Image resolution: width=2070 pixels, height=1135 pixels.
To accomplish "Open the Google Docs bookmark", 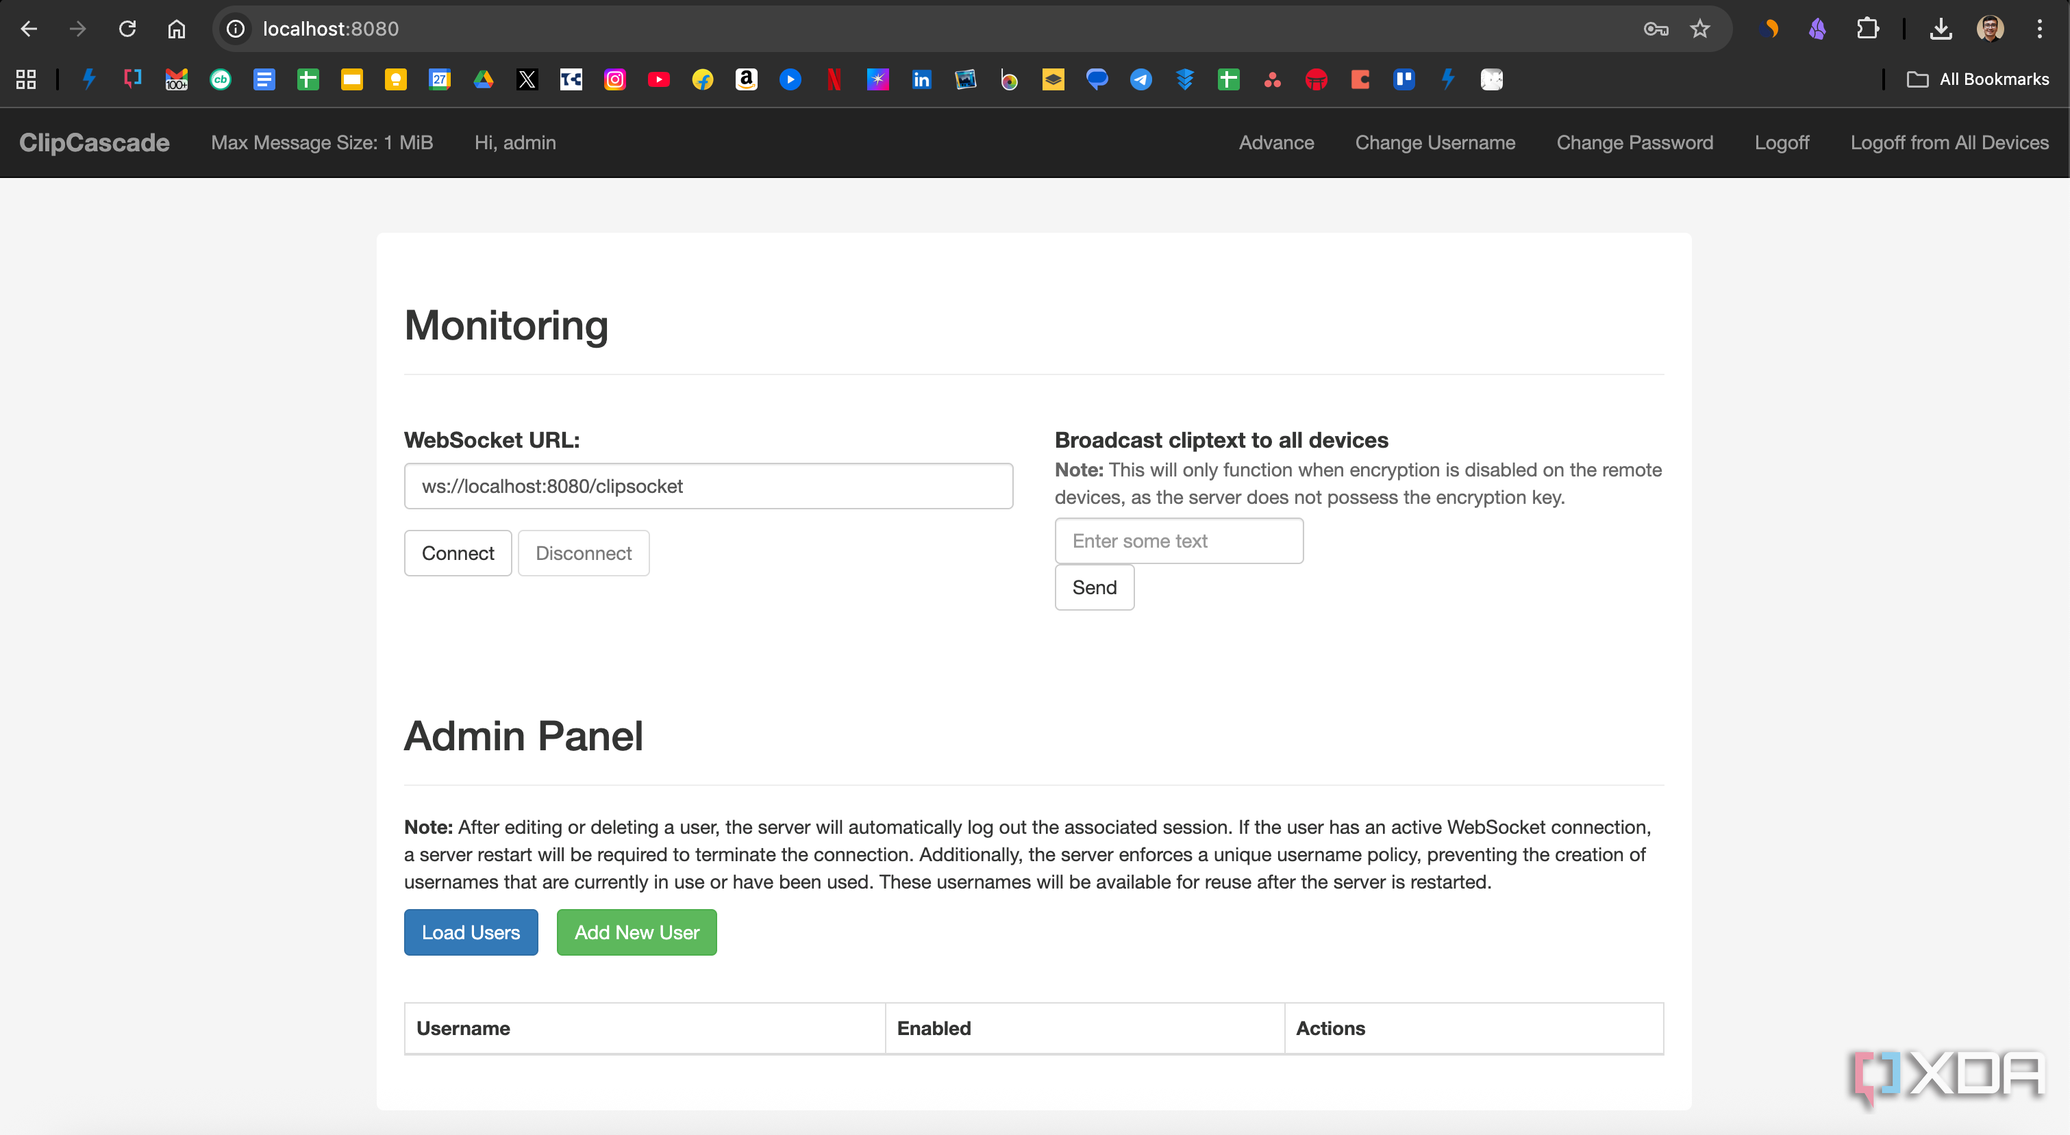I will [x=264, y=79].
